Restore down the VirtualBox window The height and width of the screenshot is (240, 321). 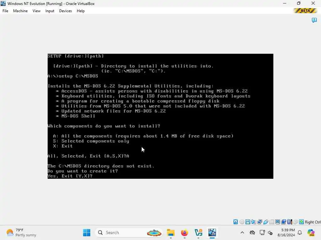point(299,3)
